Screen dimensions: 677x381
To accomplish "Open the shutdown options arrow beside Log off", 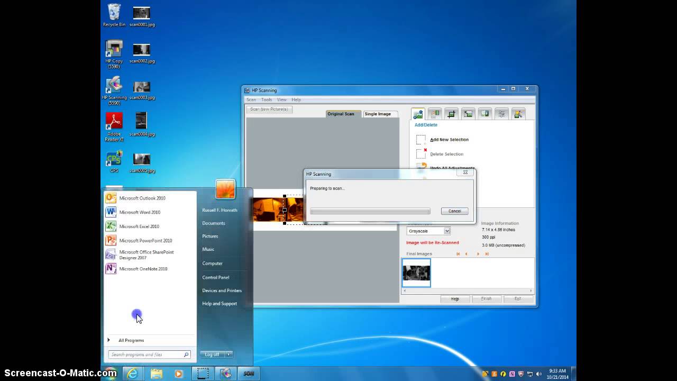I will tap(229, 355).
